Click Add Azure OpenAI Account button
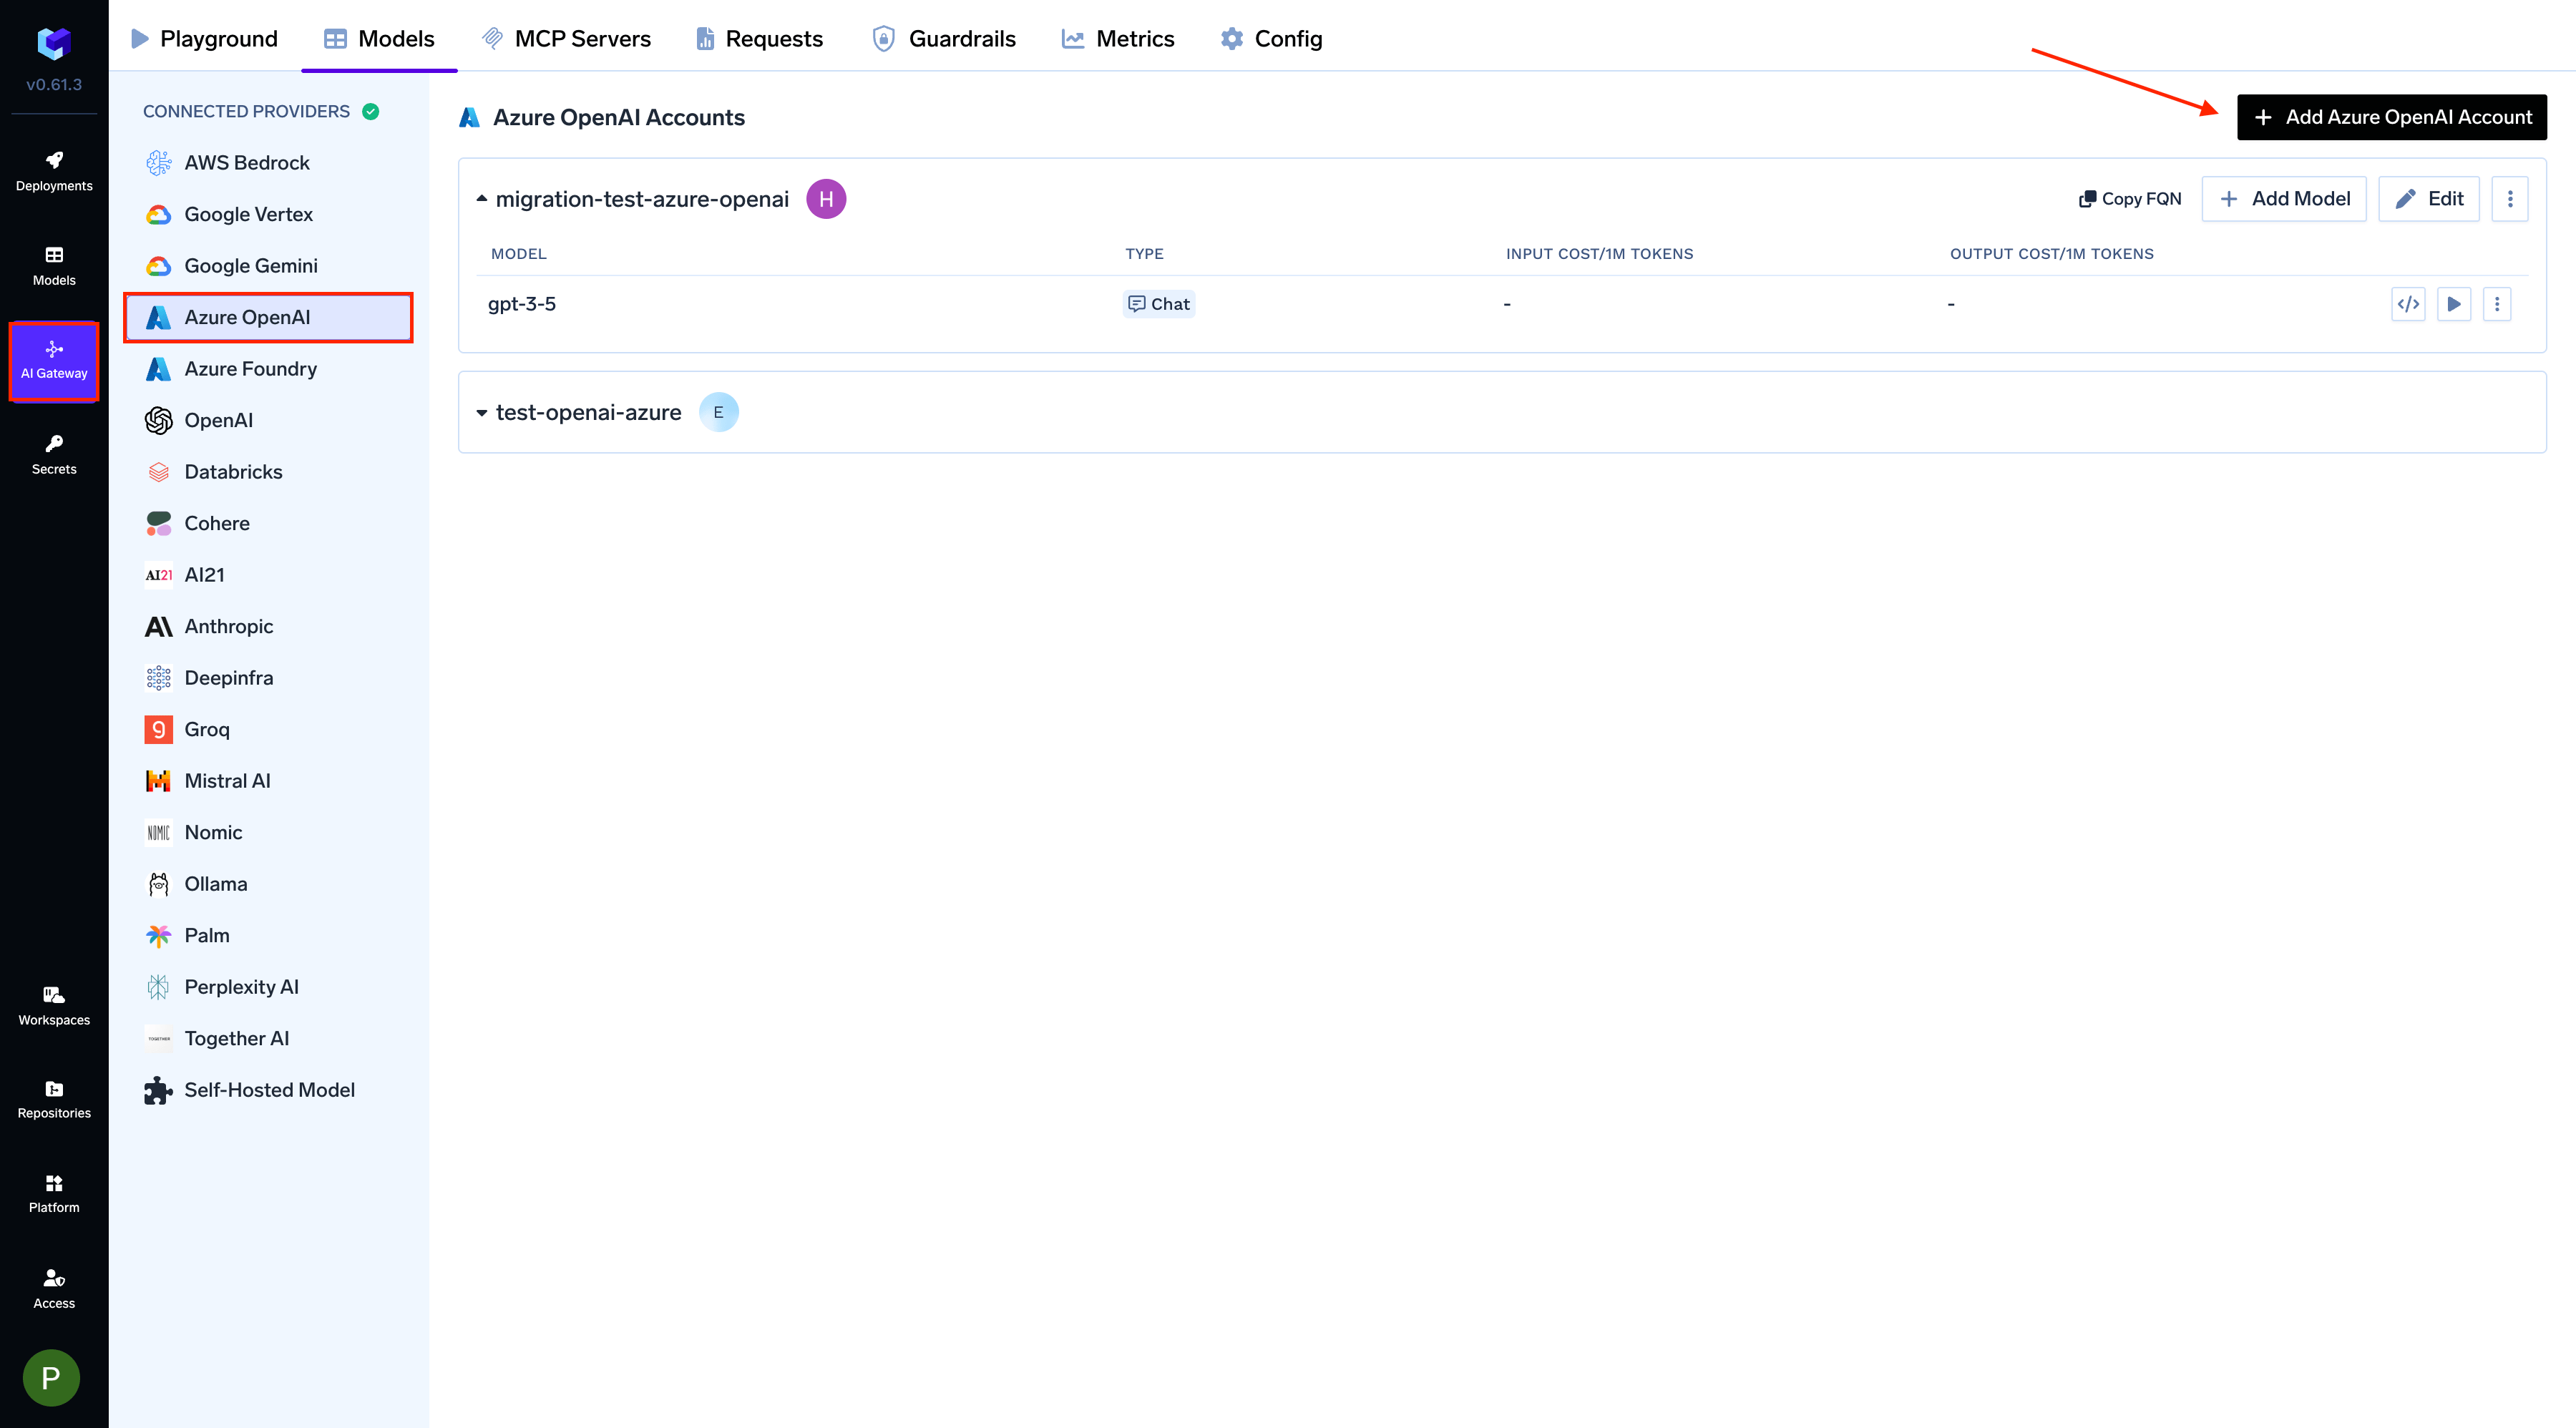Screen dimensions: 2576x1428 2391,117
